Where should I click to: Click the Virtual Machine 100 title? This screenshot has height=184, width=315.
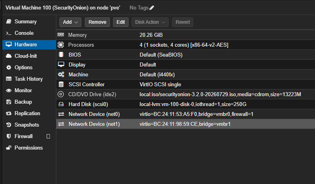point(63,8)
